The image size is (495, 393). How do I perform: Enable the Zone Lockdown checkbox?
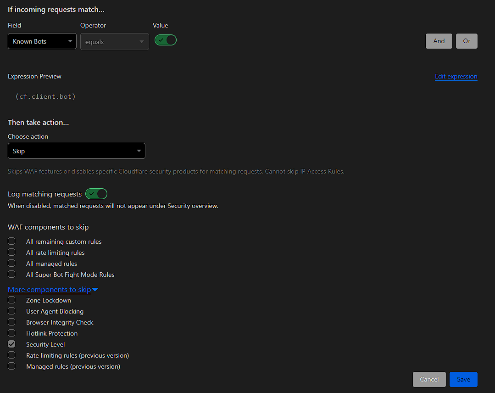tap(11, 299)
